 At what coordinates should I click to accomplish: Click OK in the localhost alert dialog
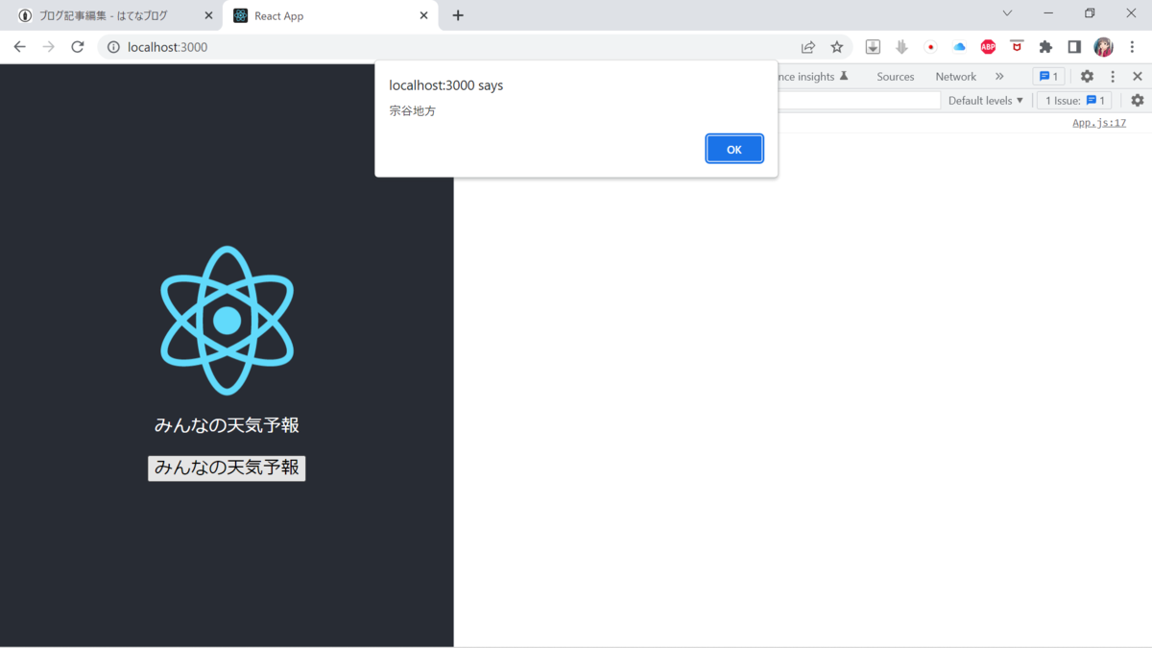tap(734, 149)
